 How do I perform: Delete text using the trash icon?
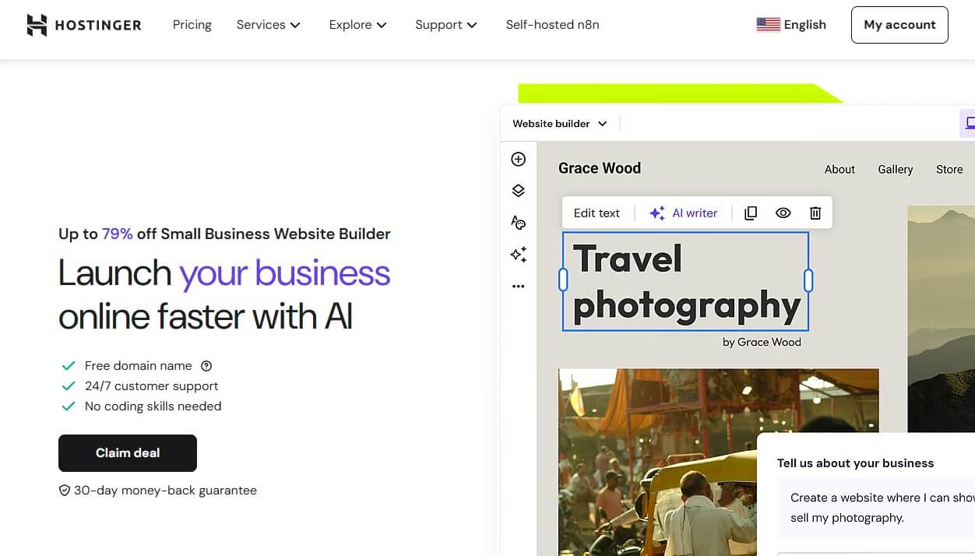[815, 213]
